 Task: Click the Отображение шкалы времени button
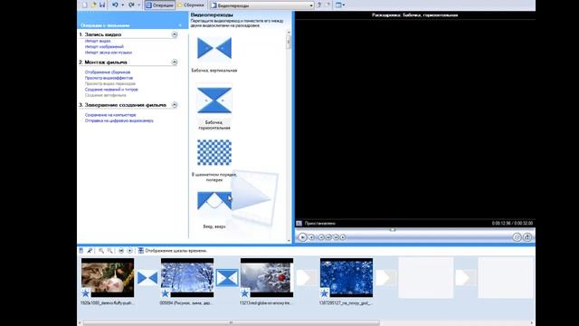coord(173,251)
